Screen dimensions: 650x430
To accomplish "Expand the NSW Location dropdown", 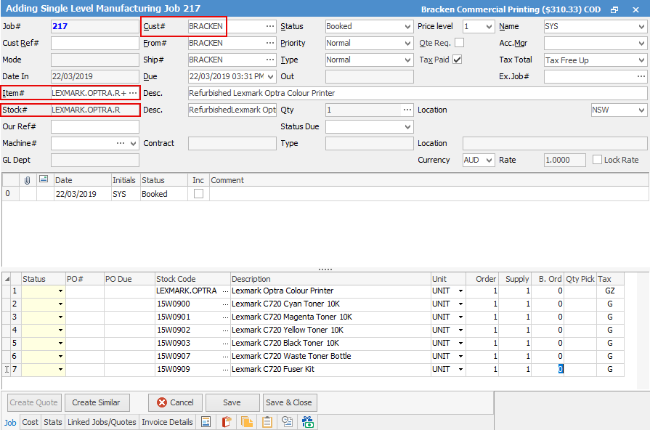I will click(x=642, y=110).
